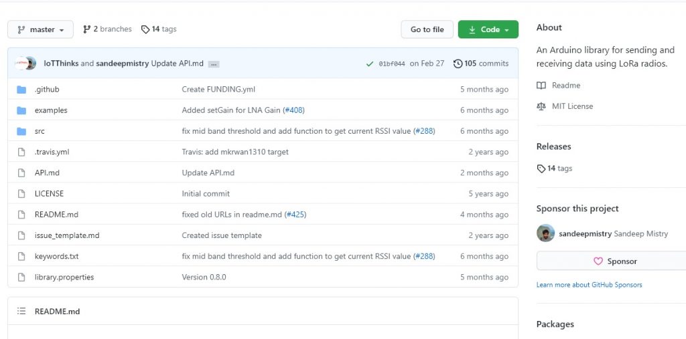Open the Releases heading link

pos(553,146)
